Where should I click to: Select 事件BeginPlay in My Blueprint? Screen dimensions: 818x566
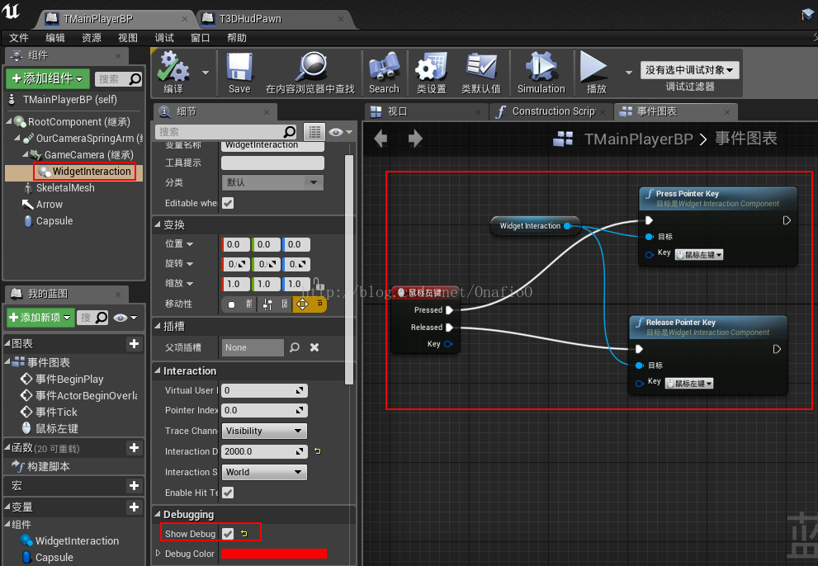pos(69,380)
